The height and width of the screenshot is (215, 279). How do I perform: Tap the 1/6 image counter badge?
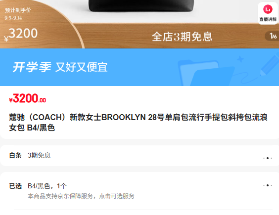coord(272,36)
